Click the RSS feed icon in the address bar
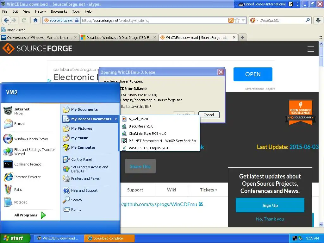Screen dimensions: 324x243 (231, 20)
